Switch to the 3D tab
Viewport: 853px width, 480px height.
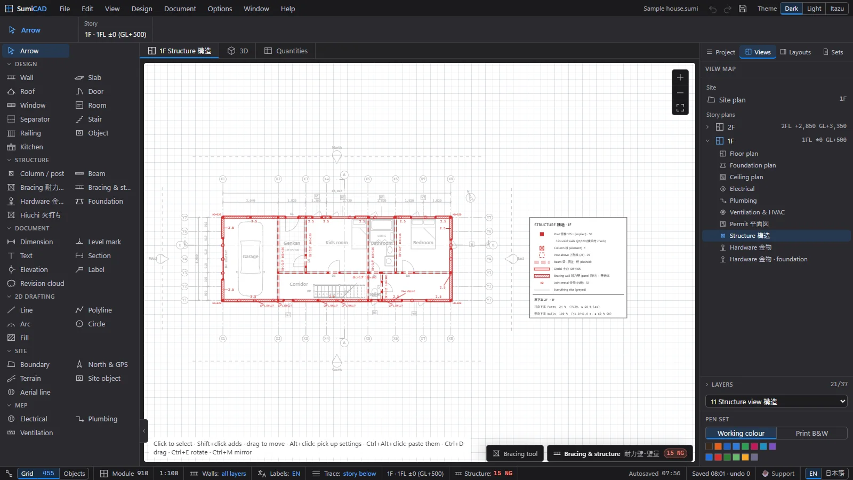pyautogui.click(x=238, y=51)
